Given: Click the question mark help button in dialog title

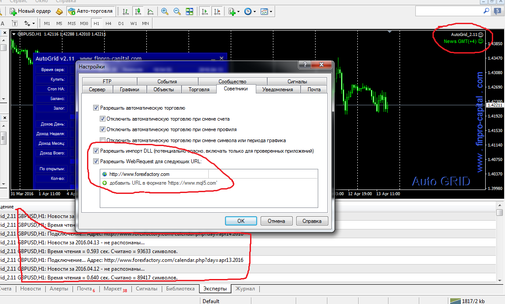Looking at the screenshot, I should point(305,64).
